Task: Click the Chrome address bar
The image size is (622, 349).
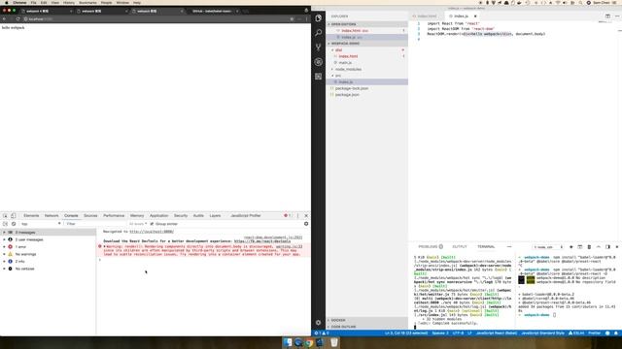Action: tap(156, 19)
